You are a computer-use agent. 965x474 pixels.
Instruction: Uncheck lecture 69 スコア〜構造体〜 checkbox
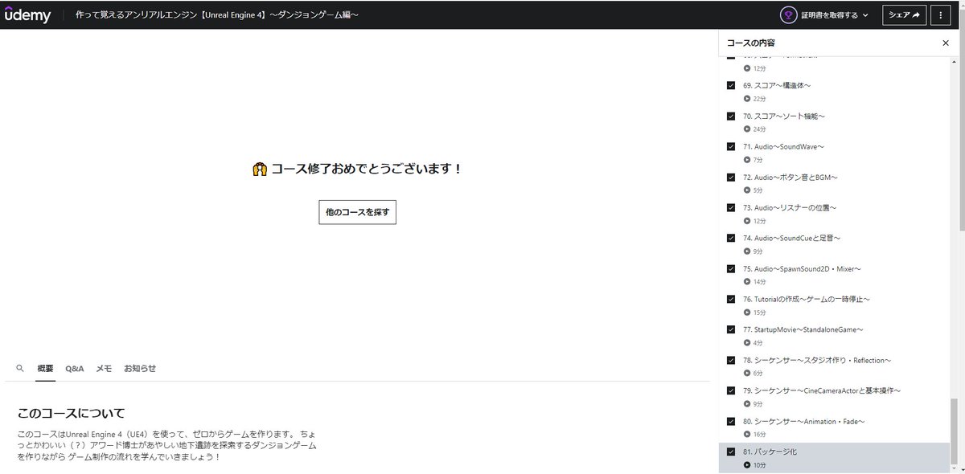(731, 85)
